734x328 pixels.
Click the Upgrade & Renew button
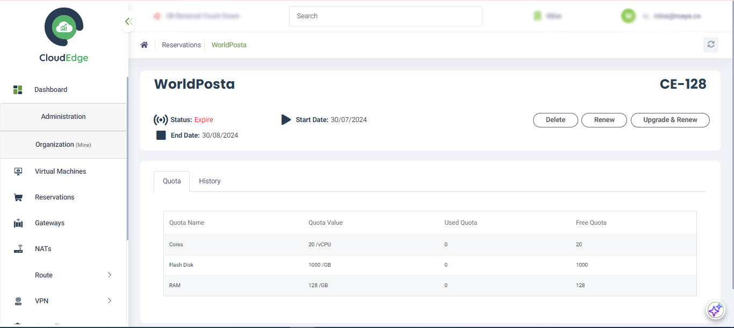click(670, 120)
